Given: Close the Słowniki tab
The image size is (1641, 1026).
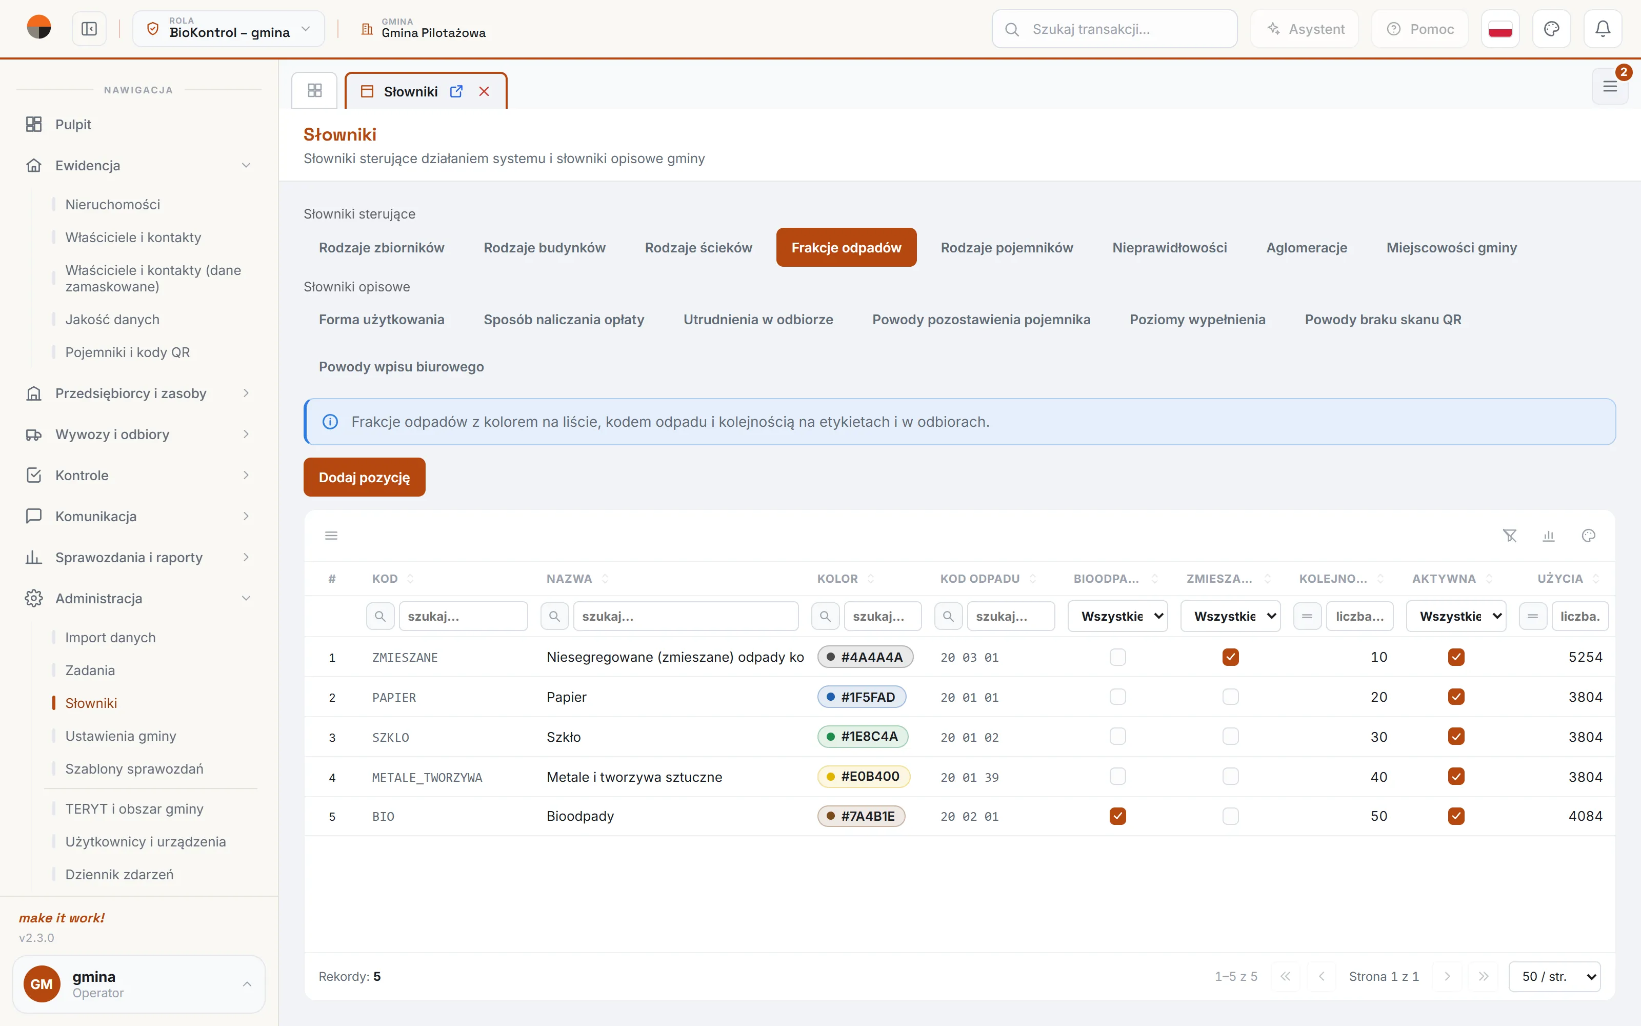Looking at the screenshot, I should coord(484,91).
